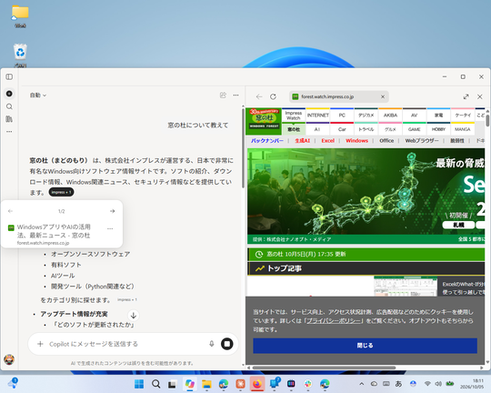Open the 自動 mode dropdown

(x=38, y=95)
